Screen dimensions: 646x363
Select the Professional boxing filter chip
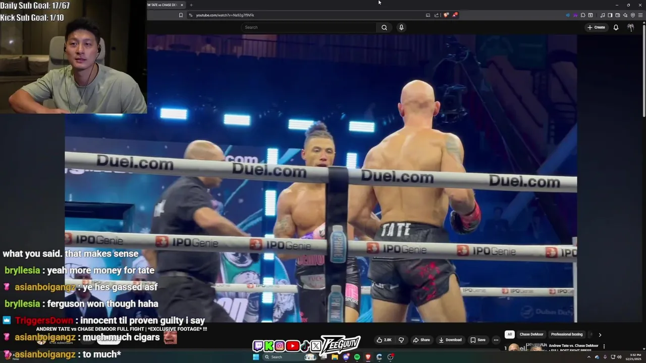[x=567, y=334]
